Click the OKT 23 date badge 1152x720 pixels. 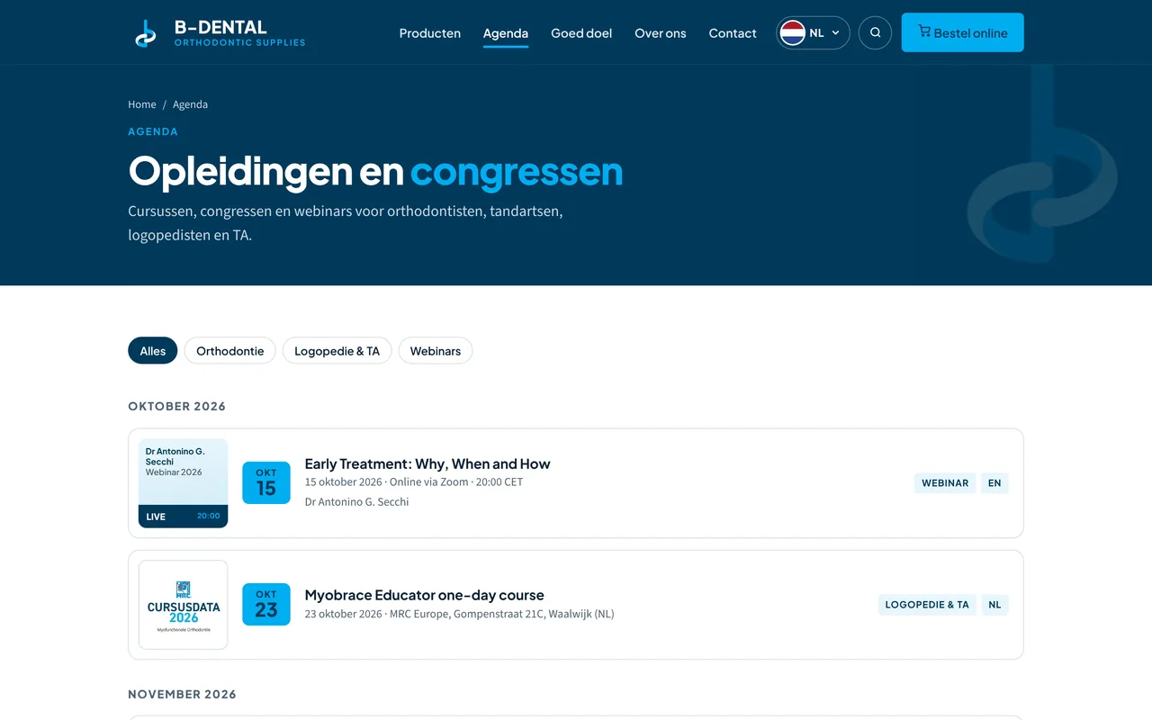[266, 605]
